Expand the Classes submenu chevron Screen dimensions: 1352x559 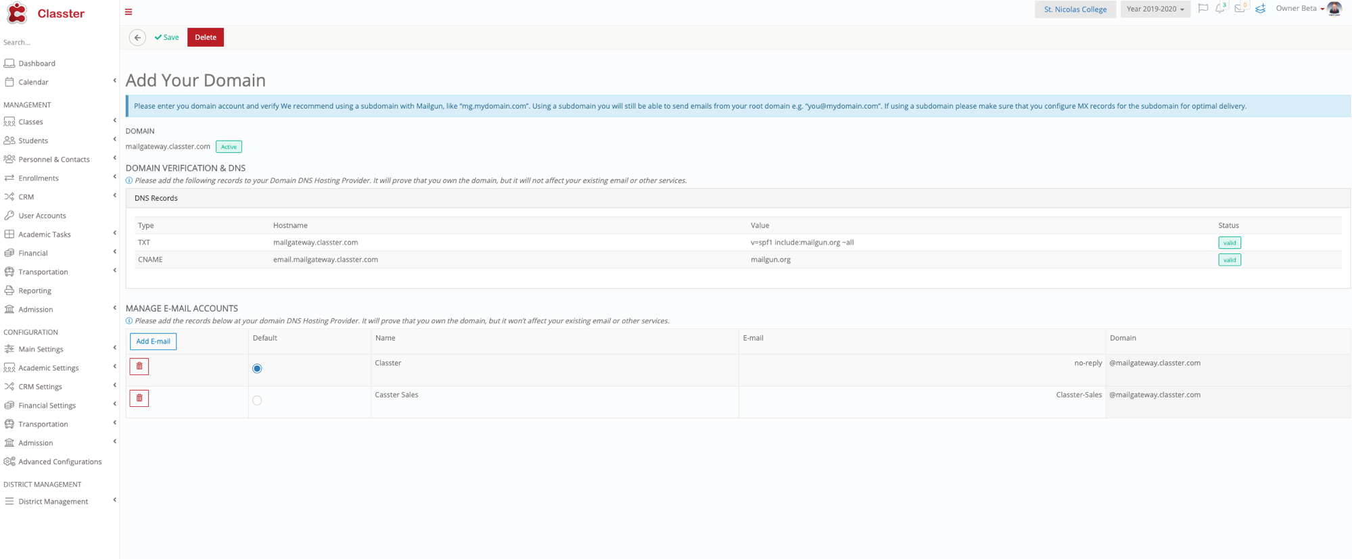(x=114, y=120)
